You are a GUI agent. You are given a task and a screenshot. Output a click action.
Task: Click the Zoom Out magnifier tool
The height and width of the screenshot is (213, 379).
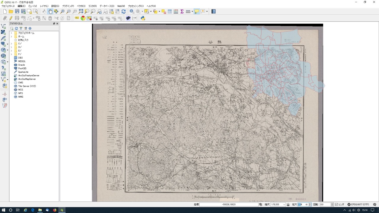click(68, 11)
